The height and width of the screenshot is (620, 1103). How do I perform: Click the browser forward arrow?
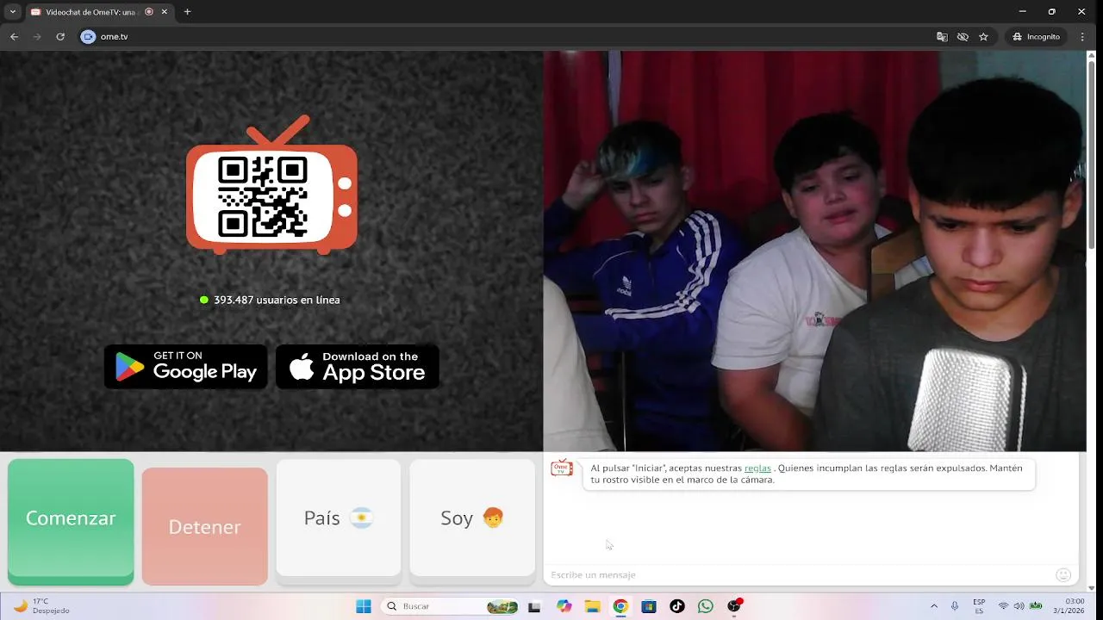[x=37, y=36]
